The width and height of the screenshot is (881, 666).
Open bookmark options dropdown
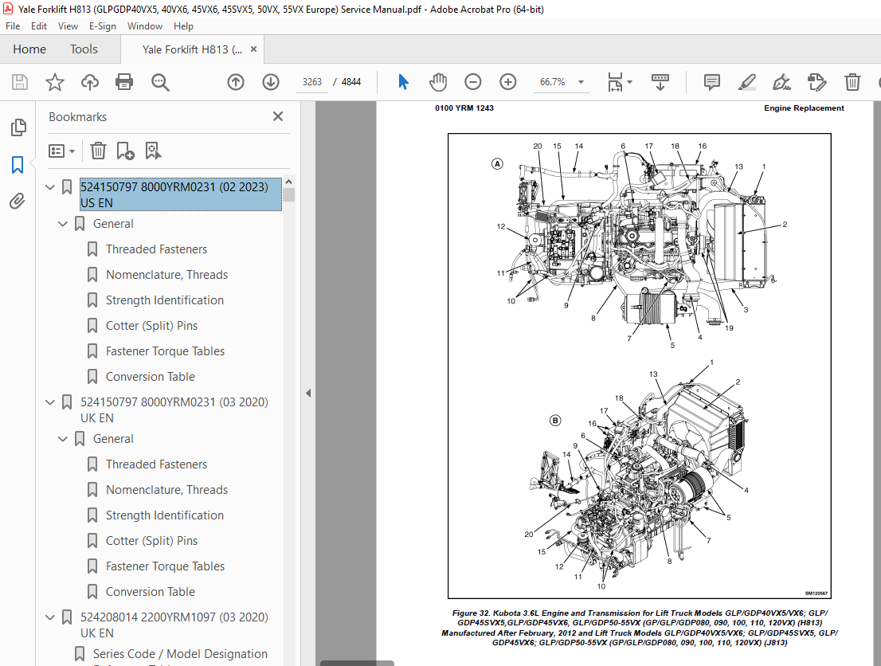(62, 151)
